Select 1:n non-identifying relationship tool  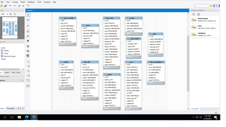(x=28, y=66)
